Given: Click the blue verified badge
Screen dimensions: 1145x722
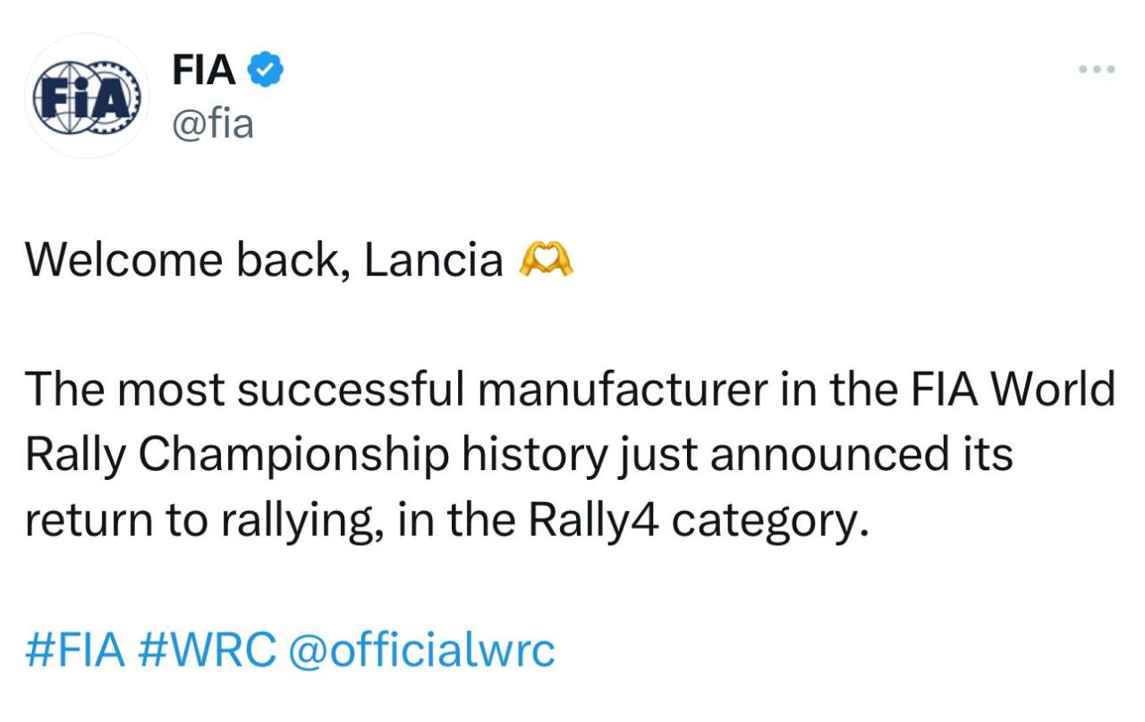Looking at the screenshot, I should pyautogui.click(x=266, y=70).
